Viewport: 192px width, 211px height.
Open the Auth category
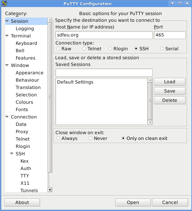point(26,168)
